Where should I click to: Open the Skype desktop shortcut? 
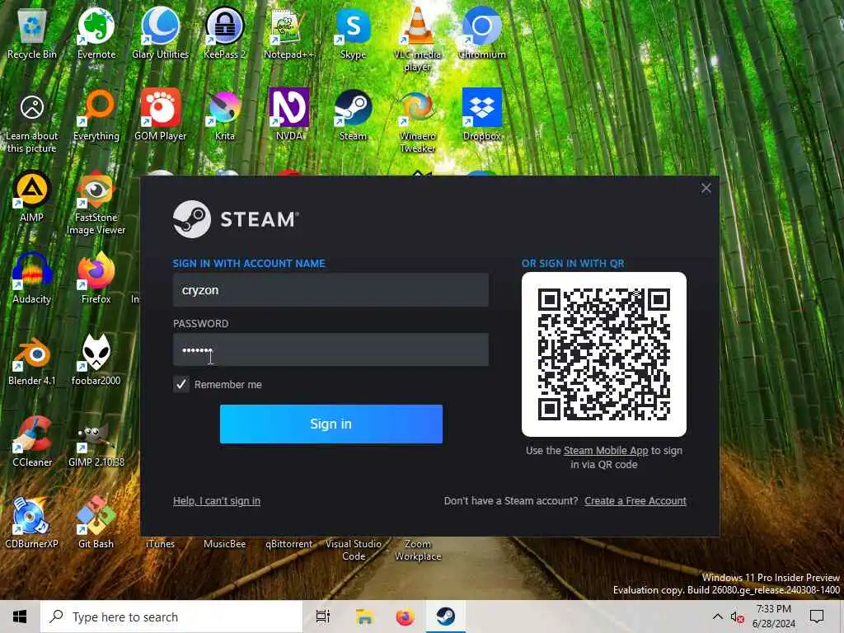coord(353,34)
